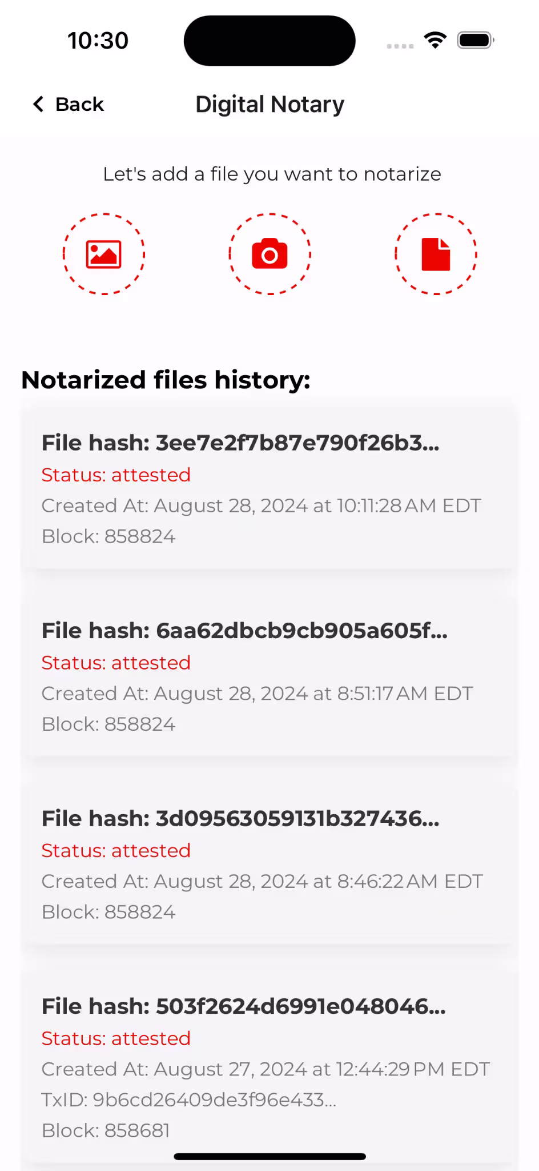Open the camera capture icon

click(x=269, y=254)
